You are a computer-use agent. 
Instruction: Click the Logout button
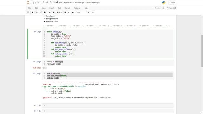[x=172, y=3]
